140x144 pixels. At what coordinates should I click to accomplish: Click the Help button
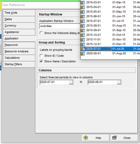tap(96, 138)
